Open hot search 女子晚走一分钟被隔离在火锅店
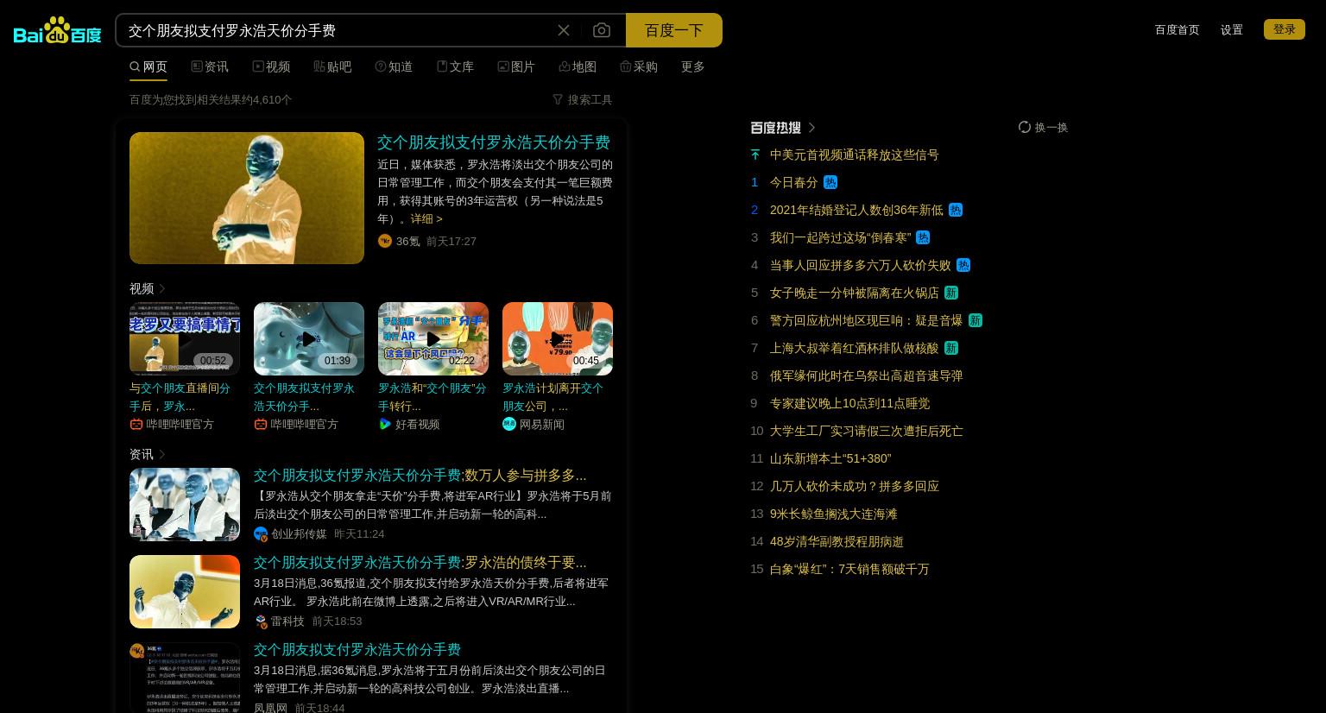This screenshot has width=1326, height=713. pyautogui.click(x=855, y=293)
